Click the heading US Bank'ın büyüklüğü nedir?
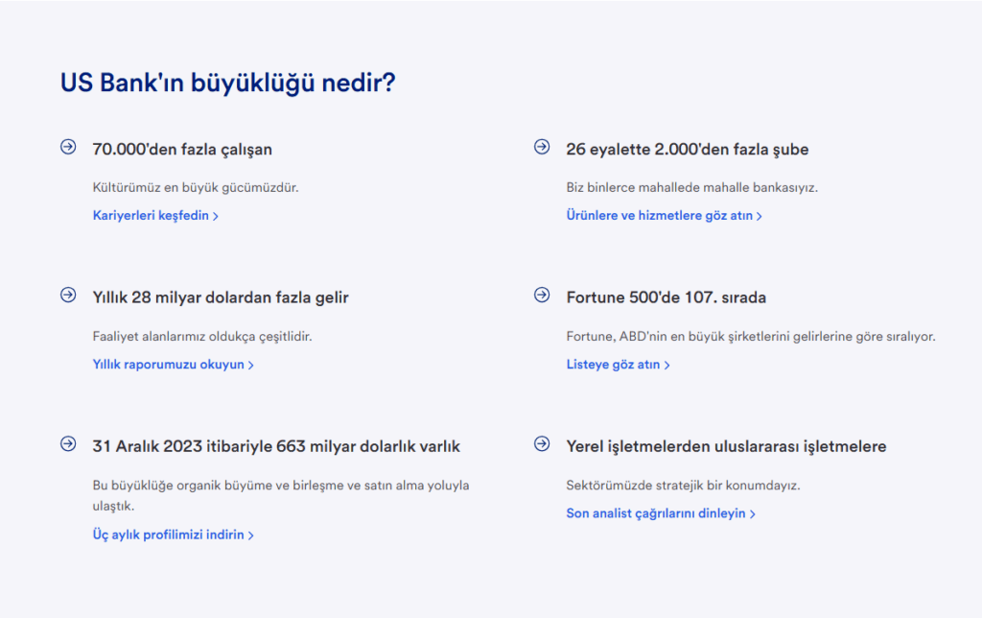Viewport: 982px width, 618px height. pyautogui.click(x=228, y=83)
